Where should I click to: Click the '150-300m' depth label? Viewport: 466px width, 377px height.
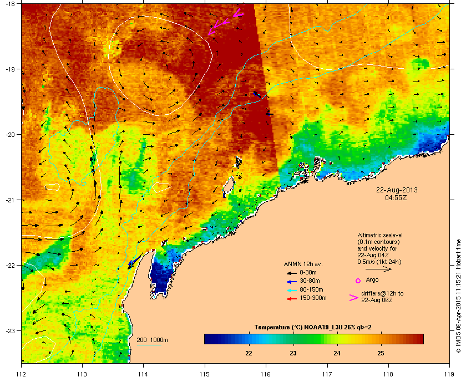313,298
